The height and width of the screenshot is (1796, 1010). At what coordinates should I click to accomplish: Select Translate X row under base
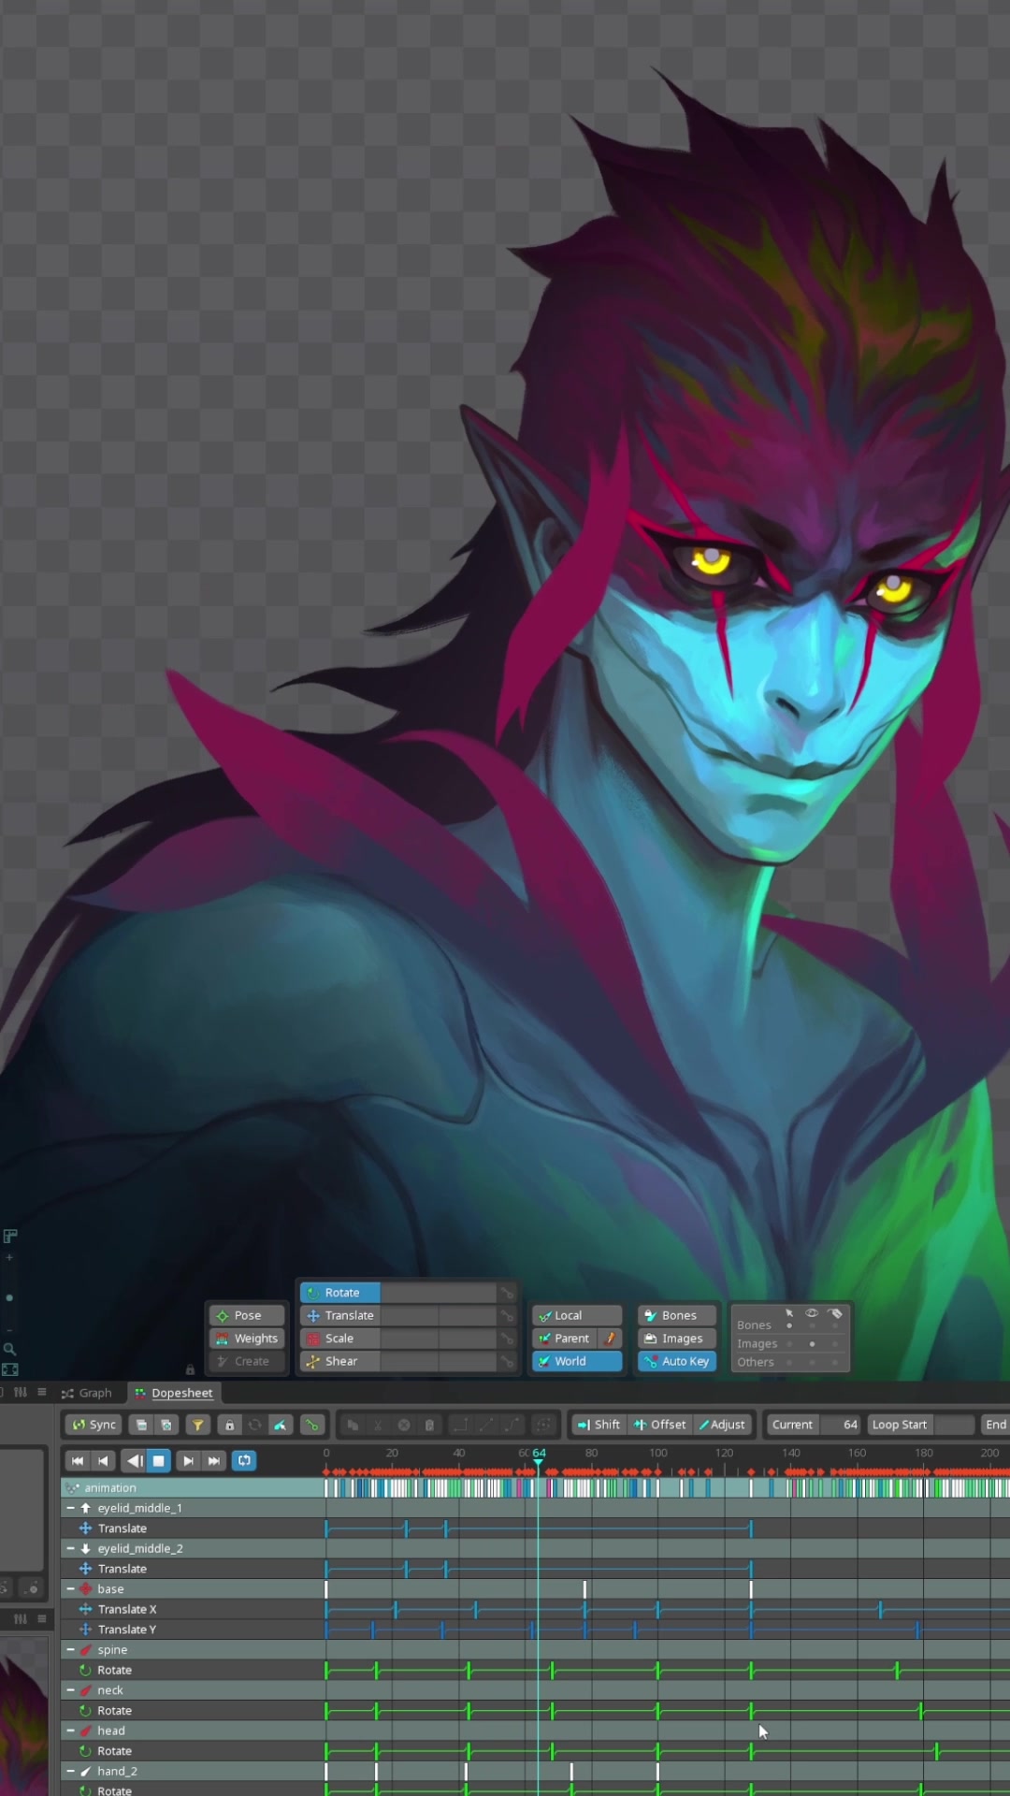click(193, 1609)
